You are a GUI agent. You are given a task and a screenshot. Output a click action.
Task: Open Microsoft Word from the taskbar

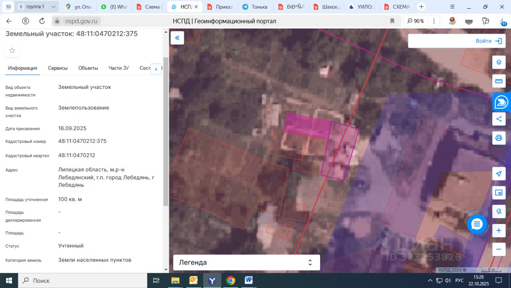coord(249,280)
